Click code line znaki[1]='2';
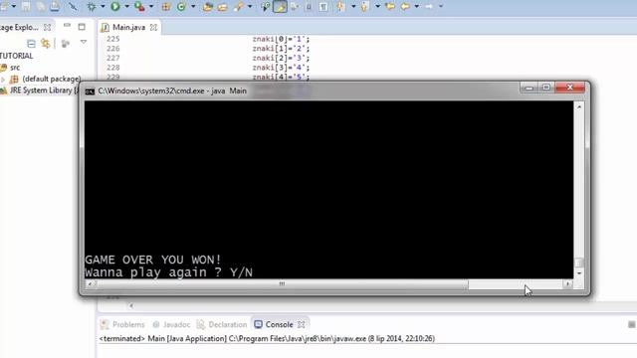 click(281, 49)
